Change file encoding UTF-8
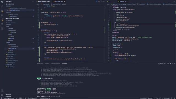 156,98
